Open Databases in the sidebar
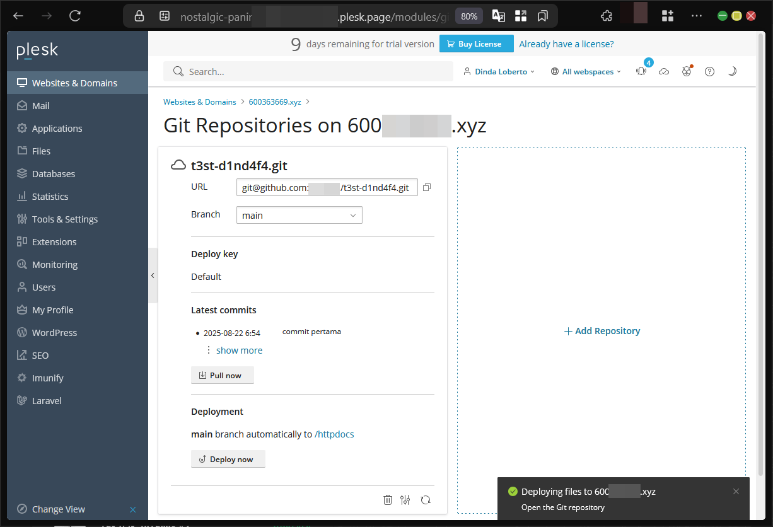The width and height of the screenshot is (773, 527). coord(54,174)
